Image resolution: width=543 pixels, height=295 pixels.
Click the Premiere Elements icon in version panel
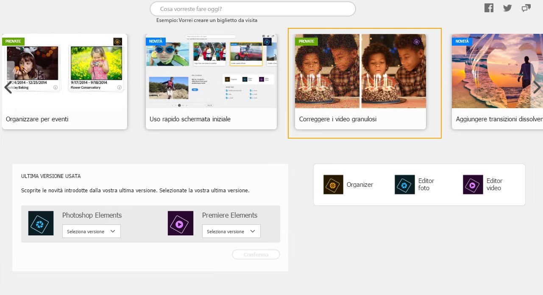(x=181, y=223)
